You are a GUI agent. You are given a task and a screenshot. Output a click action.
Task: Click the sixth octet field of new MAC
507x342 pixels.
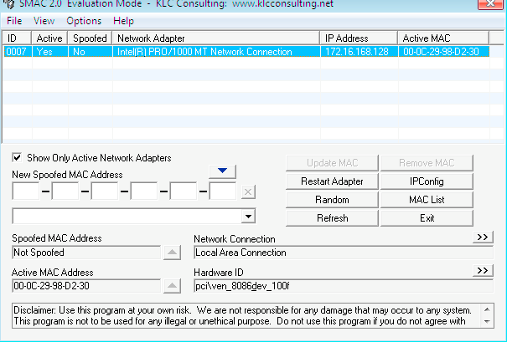(223, 191)
